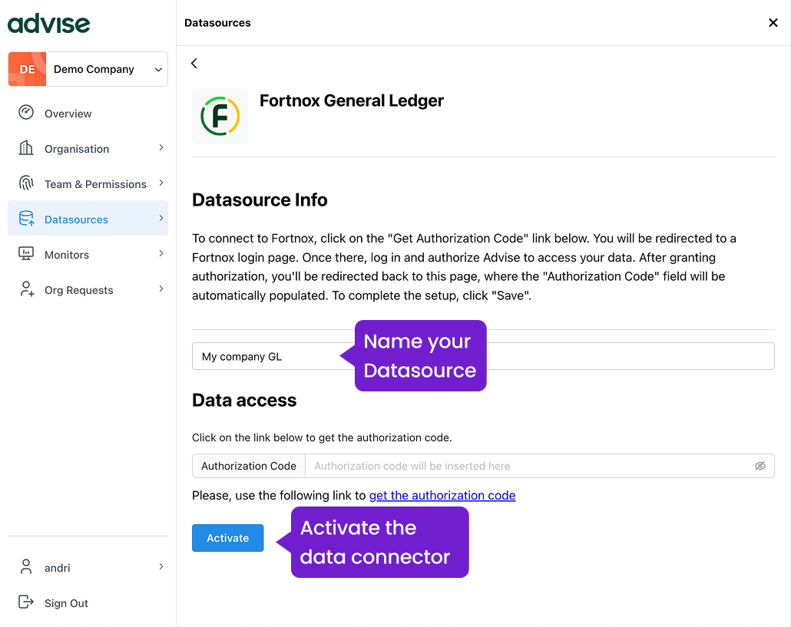
Task: Click the Datasources database icon
Action: tap(26, 219)
